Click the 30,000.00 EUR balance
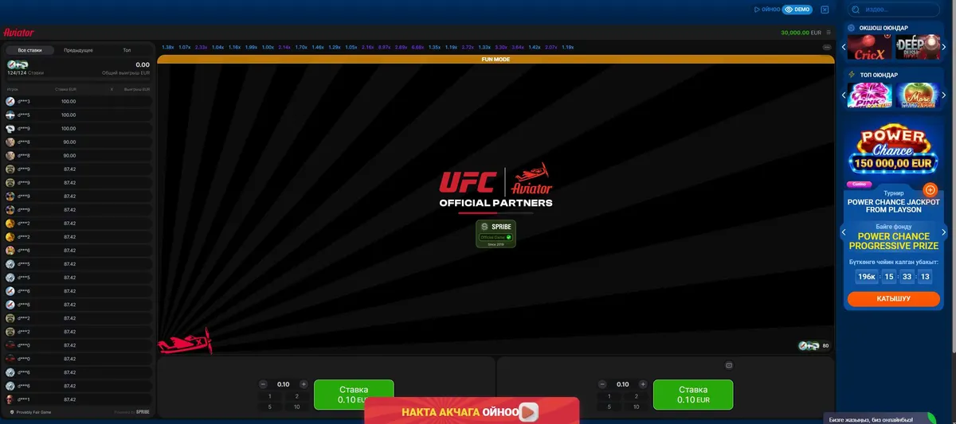 pyautogui.click(x=801, y=33)
